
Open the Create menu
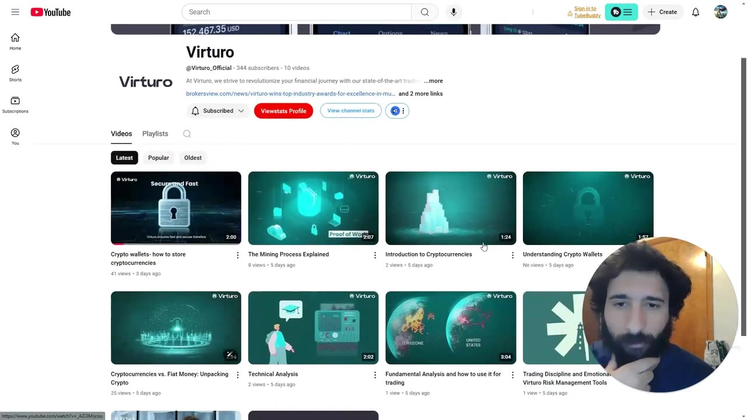pos(662,12)
